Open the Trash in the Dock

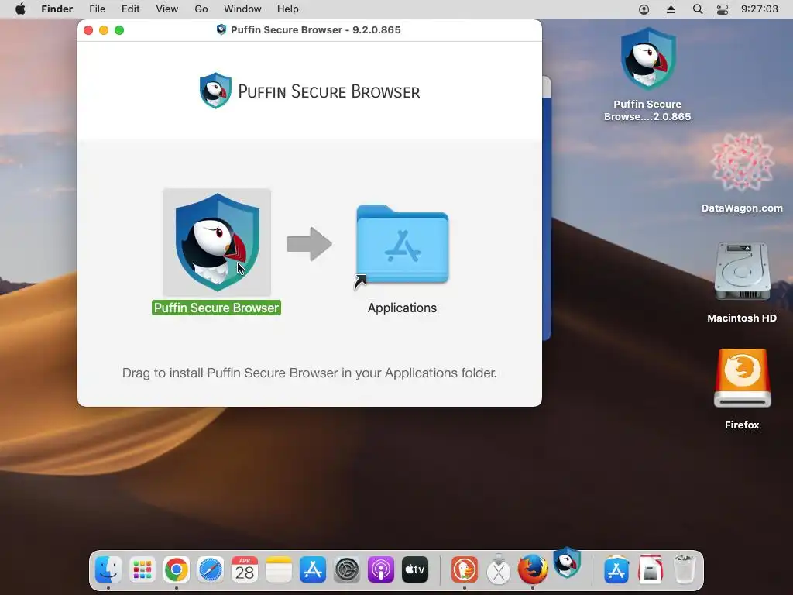685,569
